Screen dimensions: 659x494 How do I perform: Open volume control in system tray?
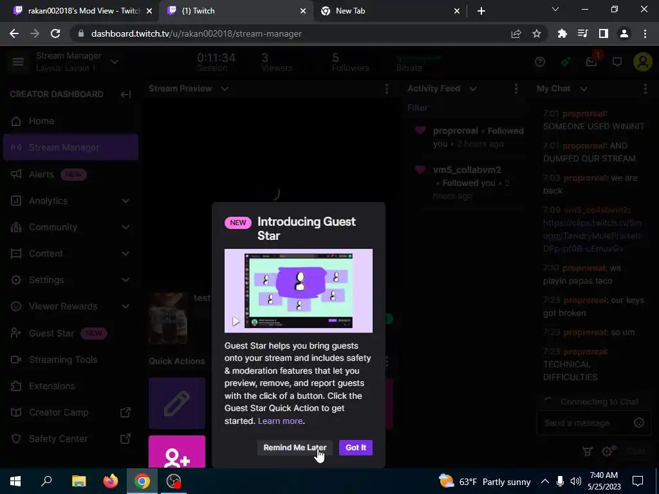click(x=576, y=481)
